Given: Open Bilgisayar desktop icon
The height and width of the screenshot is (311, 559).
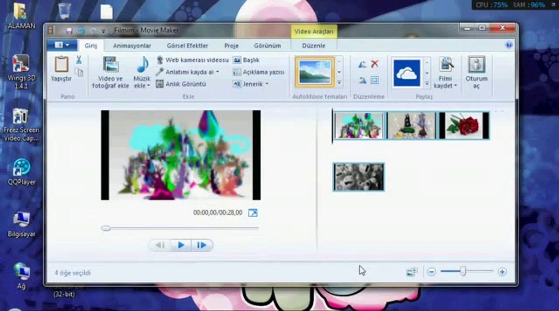Looking at the screenshot, I should tap(21, 224).
